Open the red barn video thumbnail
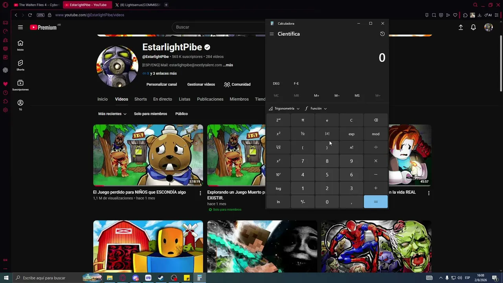The height and width of the screenshot is (283, 503). click(148, 246)
